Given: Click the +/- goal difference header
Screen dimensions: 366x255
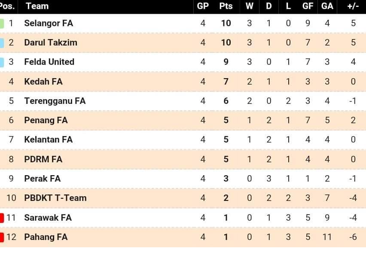Looking at the screenshot, I should (353, 6).
